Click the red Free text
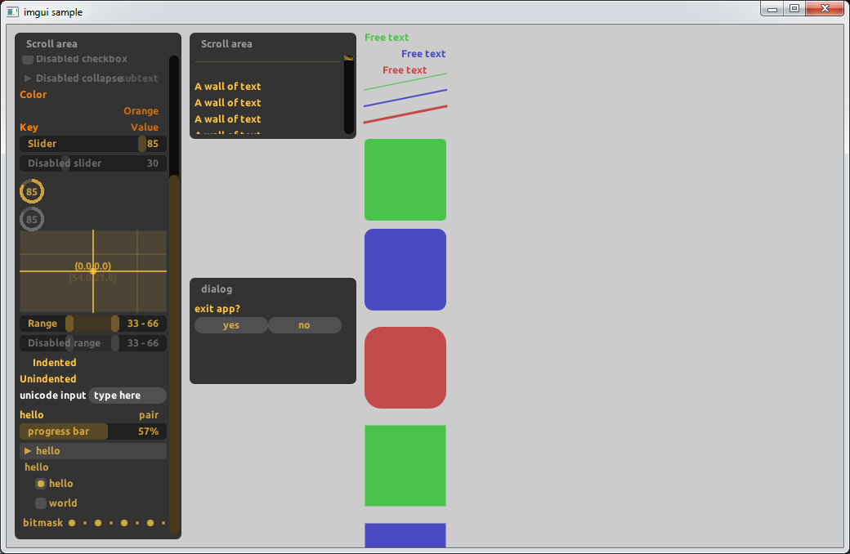 coord(405,70)
